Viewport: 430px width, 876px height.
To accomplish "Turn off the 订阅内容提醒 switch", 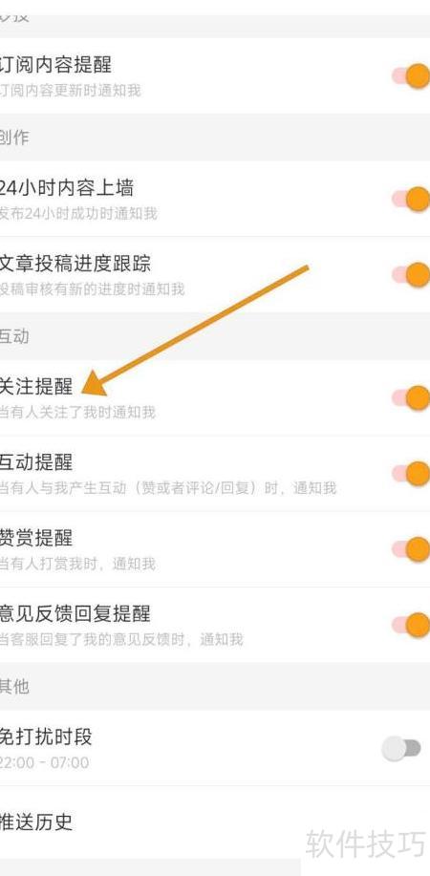I will (411, 75).
